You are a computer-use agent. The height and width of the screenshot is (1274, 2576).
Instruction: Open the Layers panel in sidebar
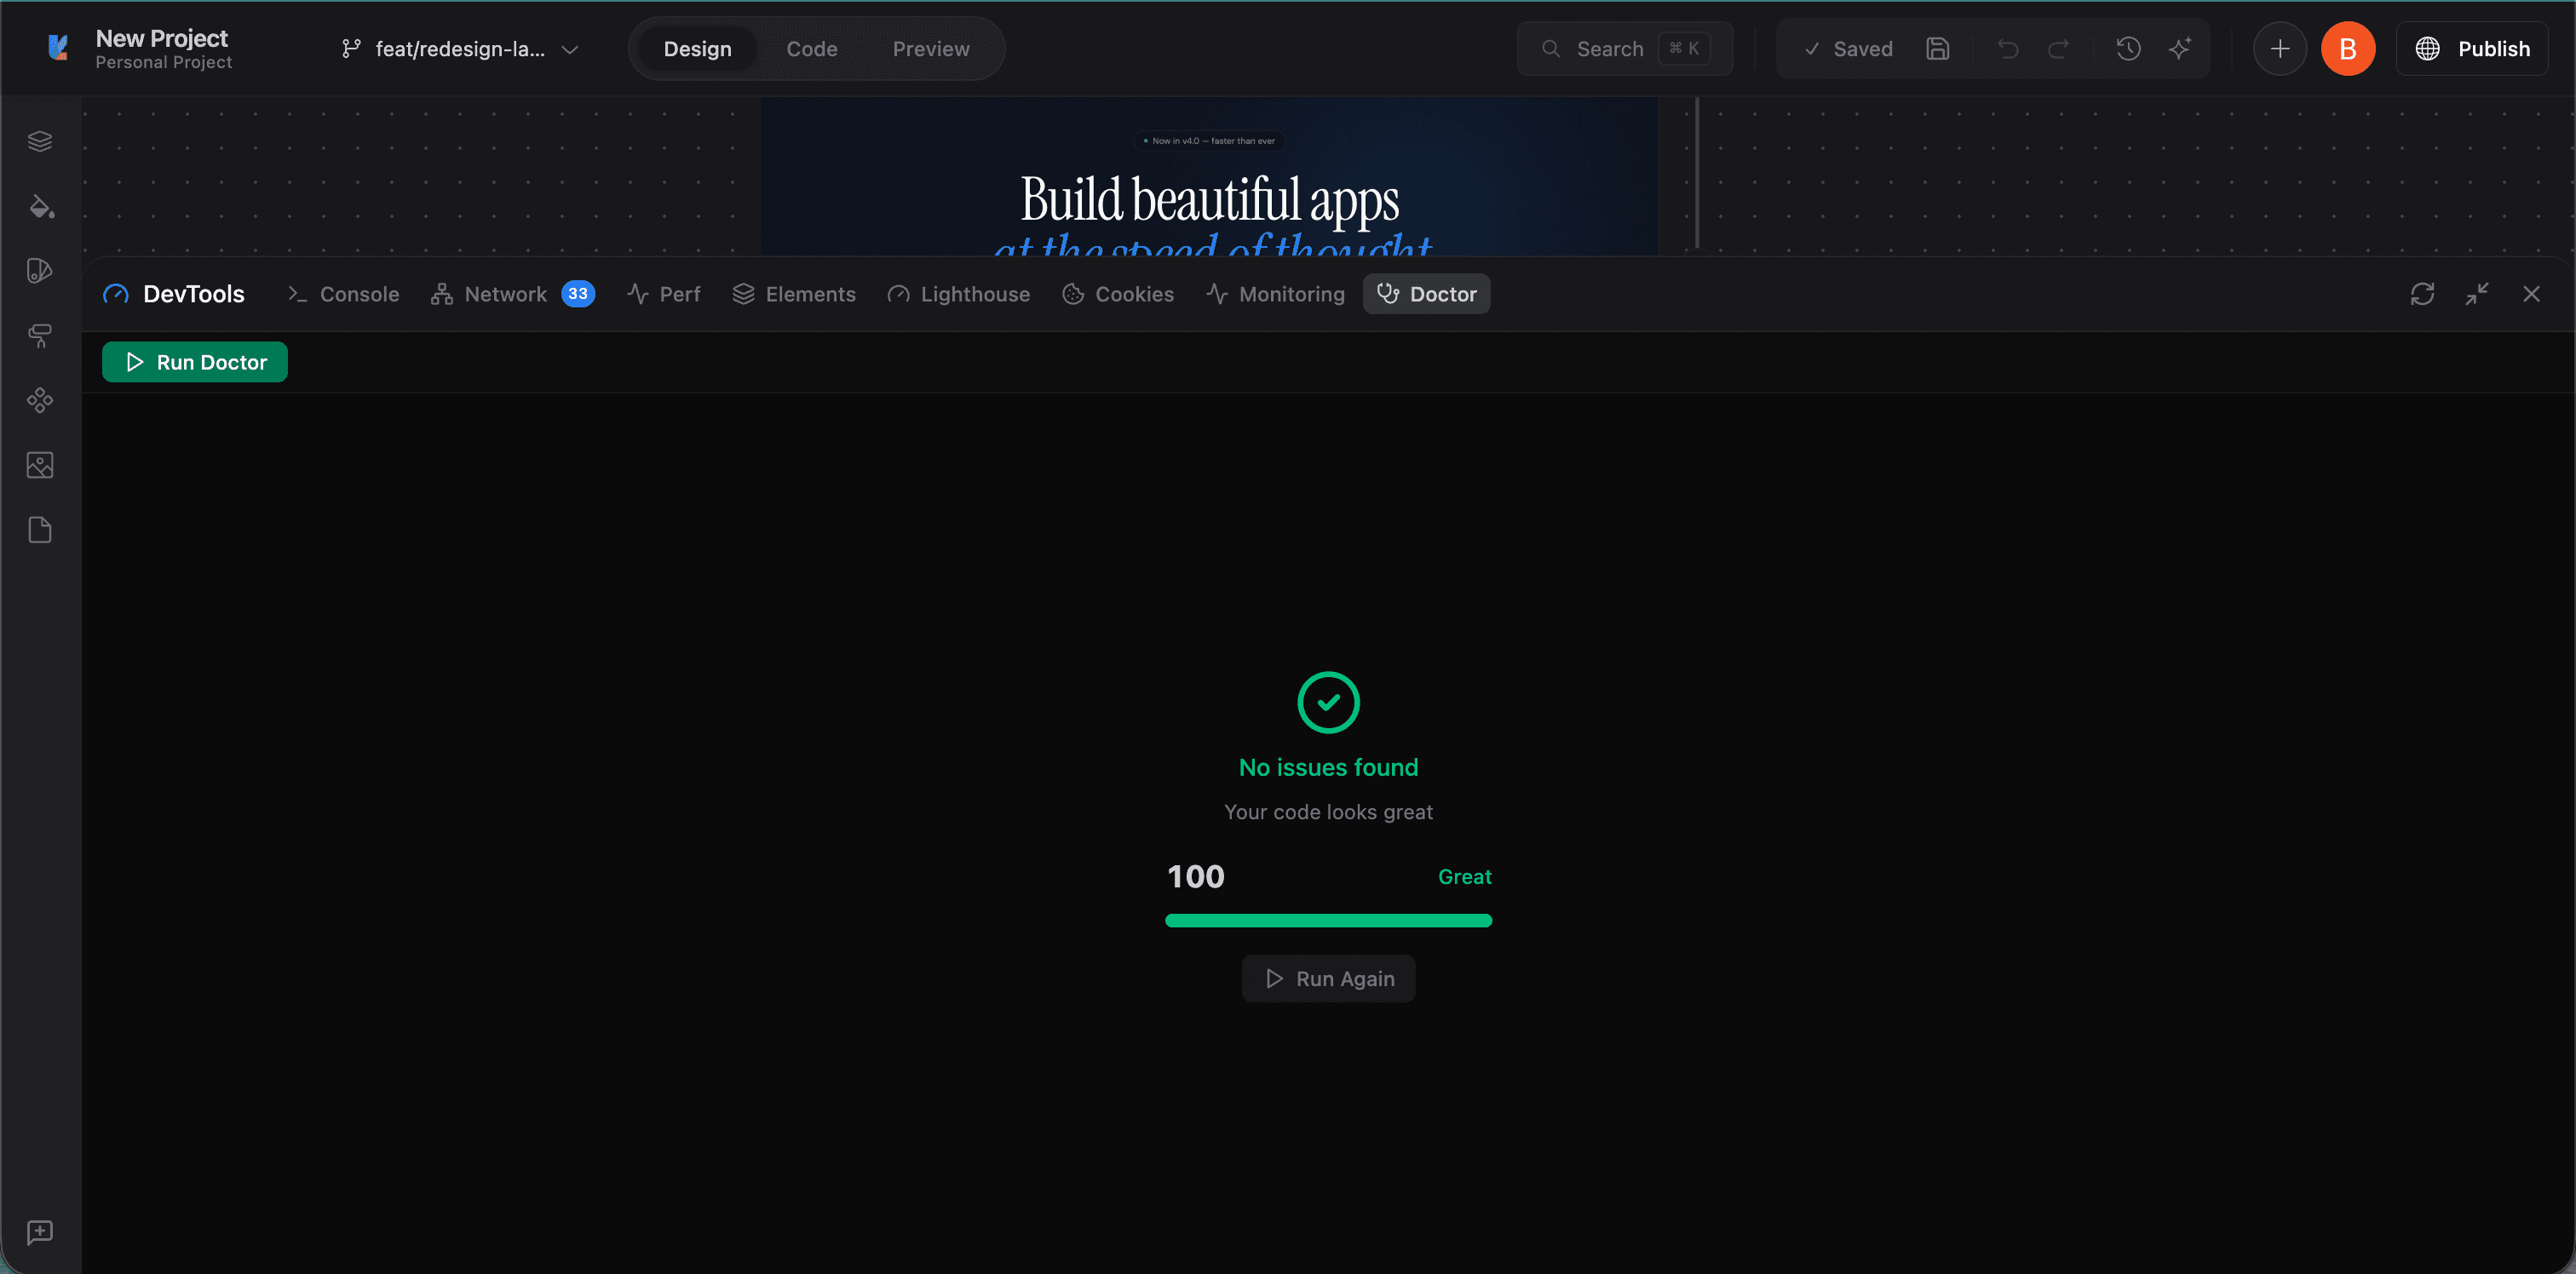point(40,141)
